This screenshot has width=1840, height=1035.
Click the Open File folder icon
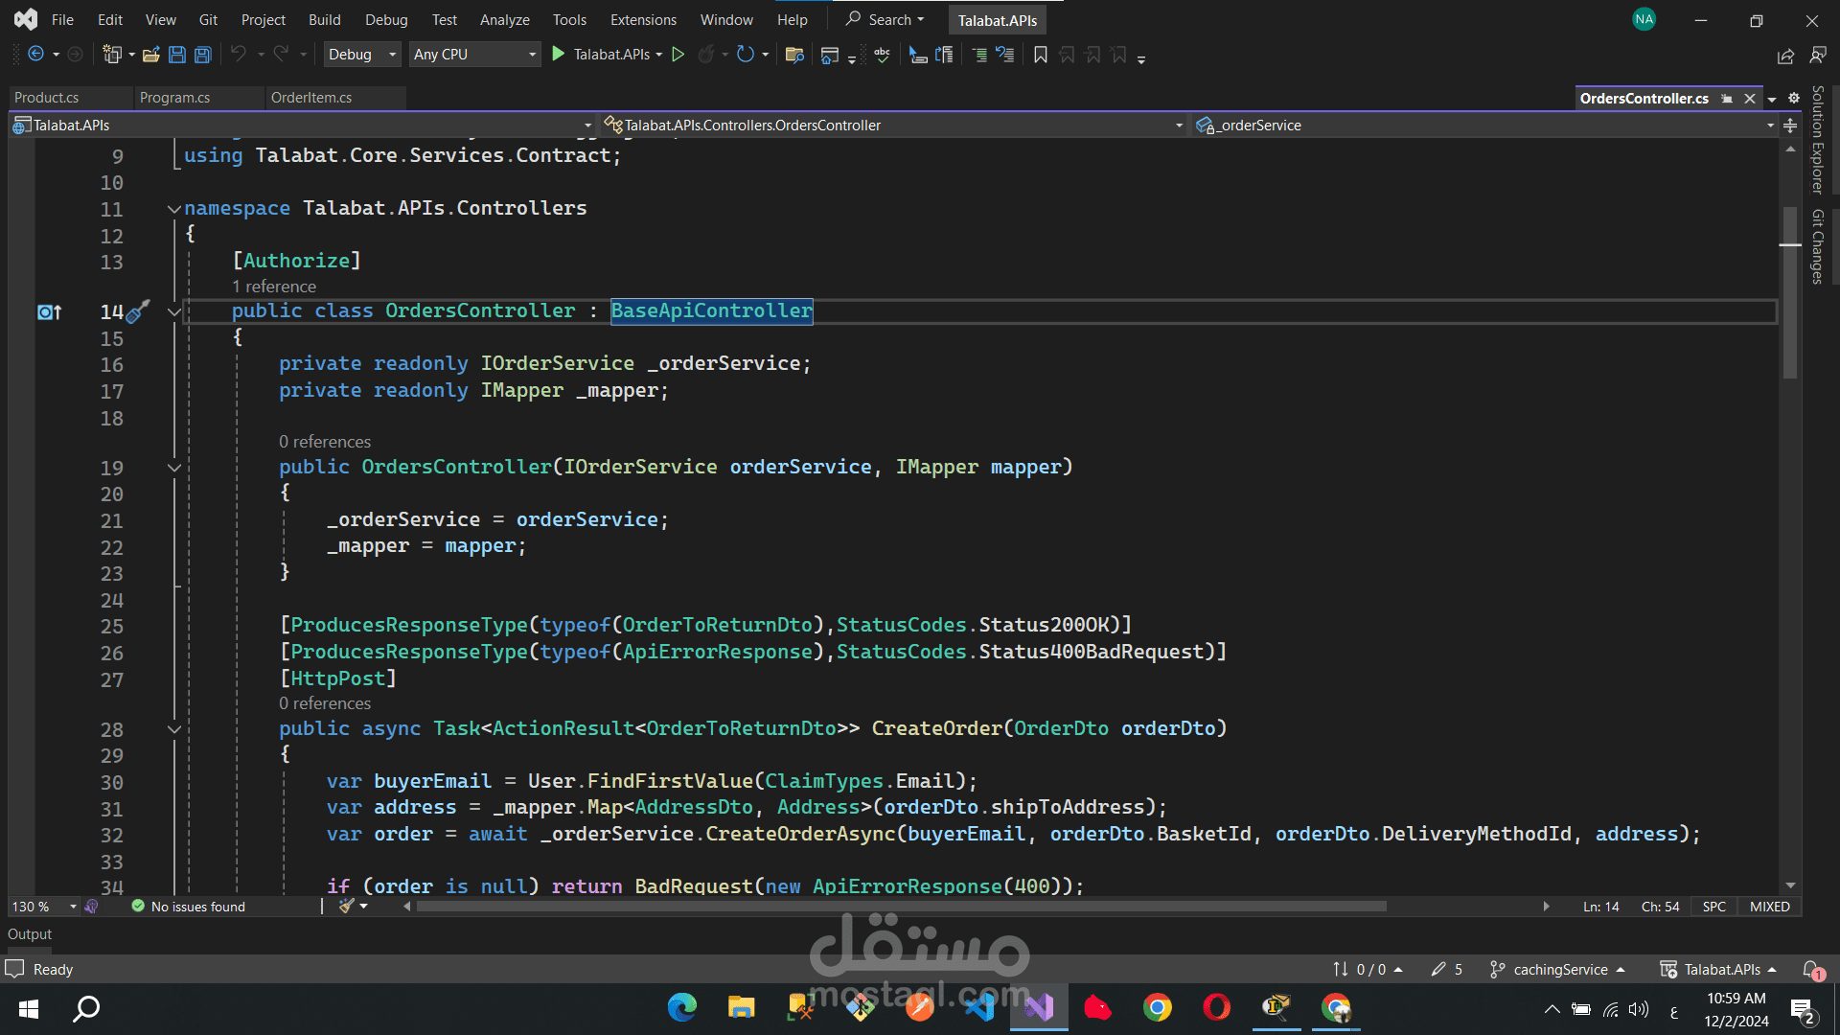point(150,55)
